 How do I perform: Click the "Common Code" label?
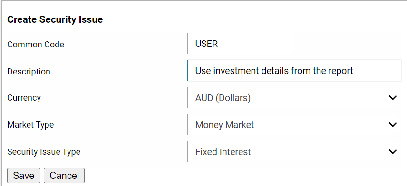[x=36, y=45]
